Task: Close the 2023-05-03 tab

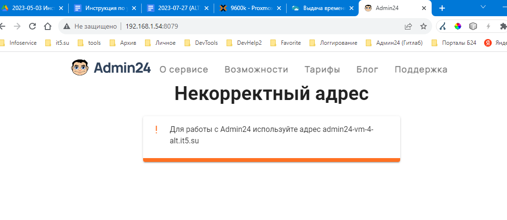Action: [61, 9]
